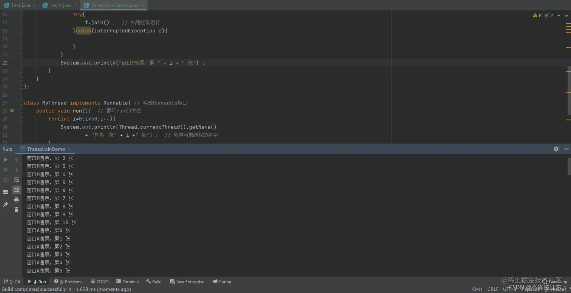Hide the Run tool window
This screenshot has width=571, height=293.
point(566,149)
